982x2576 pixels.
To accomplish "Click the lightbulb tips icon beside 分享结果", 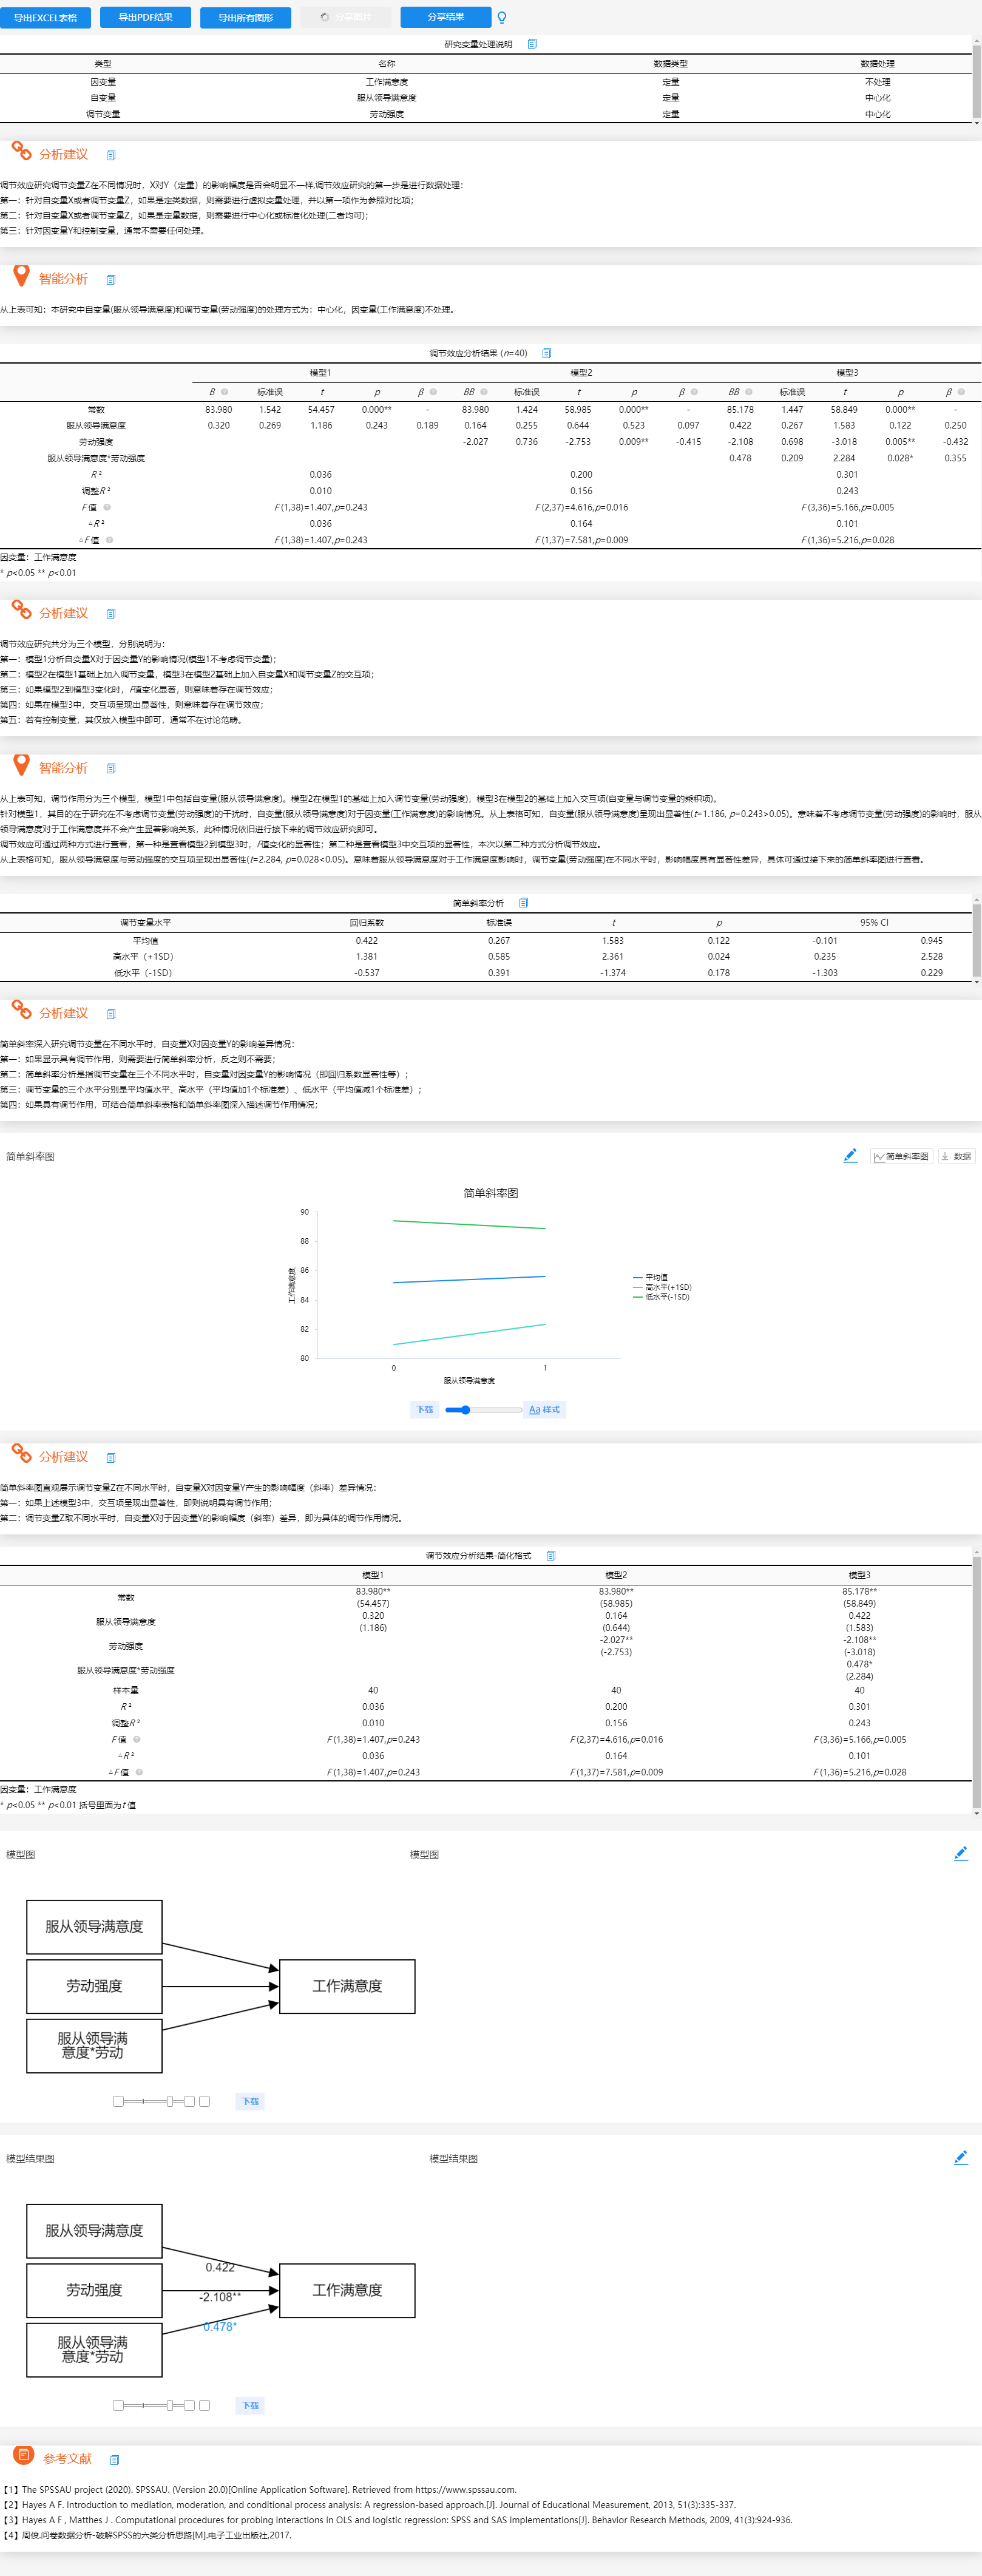I will [502, 18].
